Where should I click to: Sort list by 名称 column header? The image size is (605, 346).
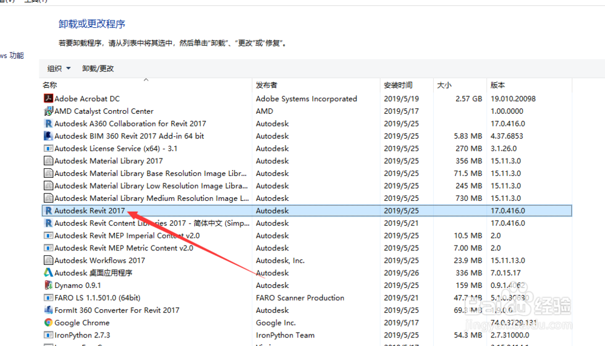pos(50,85)
